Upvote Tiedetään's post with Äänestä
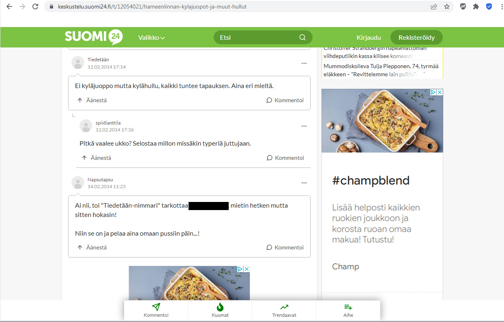 (92, 100)
